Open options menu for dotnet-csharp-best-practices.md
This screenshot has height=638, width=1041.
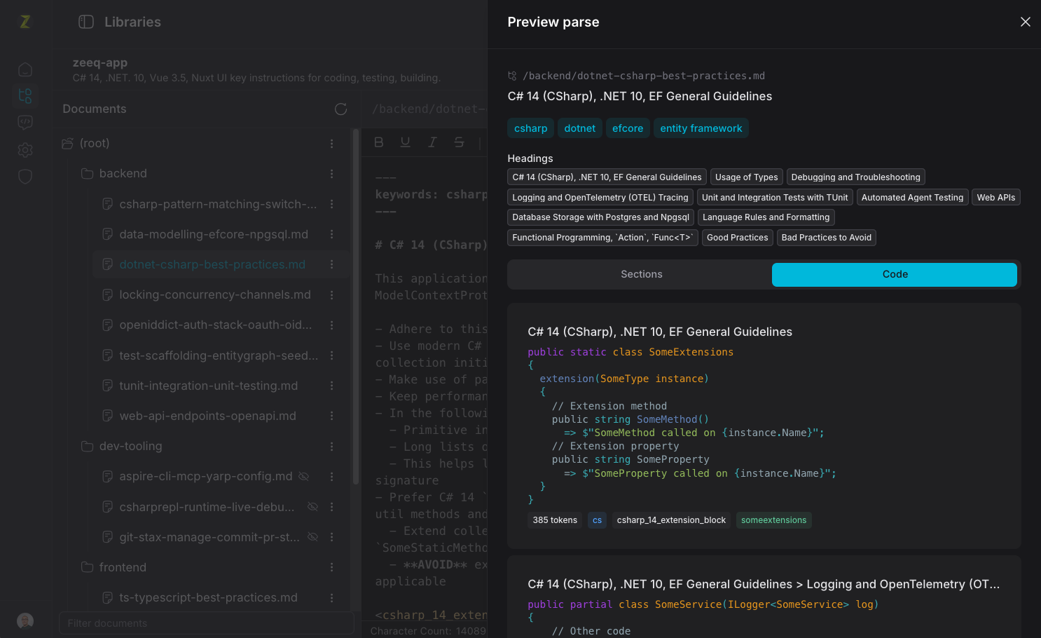pos(332,264)
